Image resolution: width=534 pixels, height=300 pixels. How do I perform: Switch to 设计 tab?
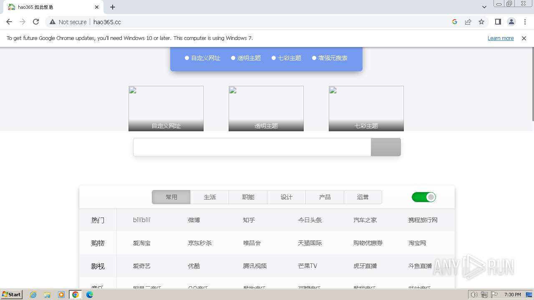click(286, 197)
